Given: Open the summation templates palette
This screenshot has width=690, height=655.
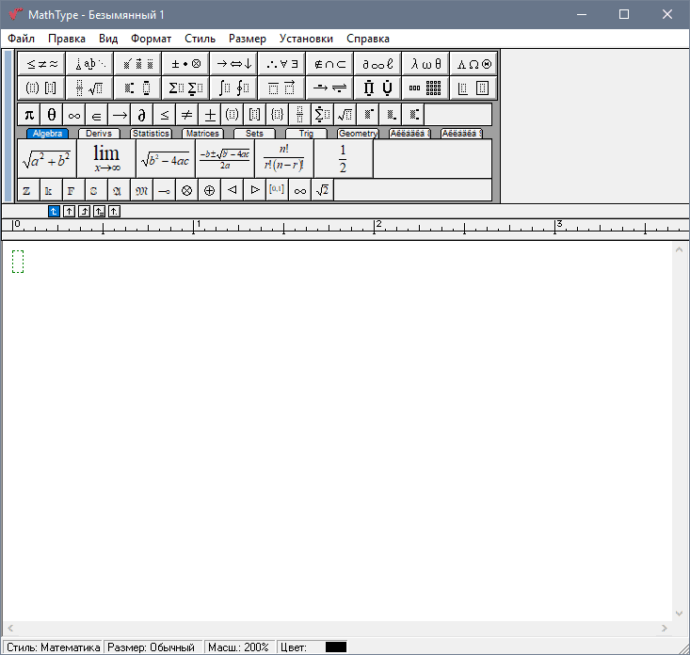Looking at the screenshot, I should pos(185,88).
